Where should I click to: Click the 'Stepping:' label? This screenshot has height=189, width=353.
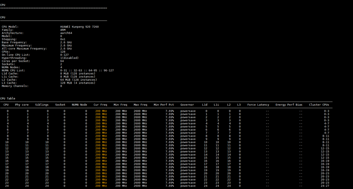(9, 39)
